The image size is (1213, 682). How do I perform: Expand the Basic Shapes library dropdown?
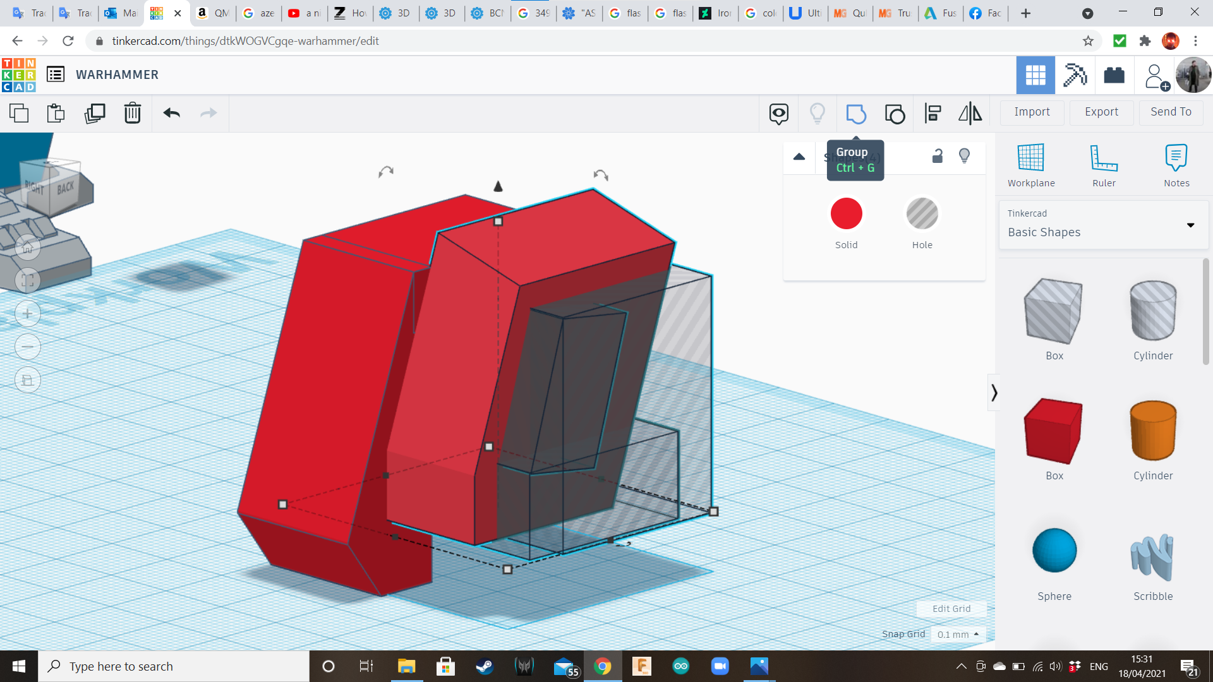coord(1190,225)
